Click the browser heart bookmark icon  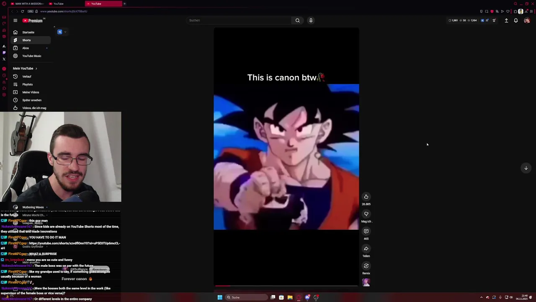pos(508,11)
